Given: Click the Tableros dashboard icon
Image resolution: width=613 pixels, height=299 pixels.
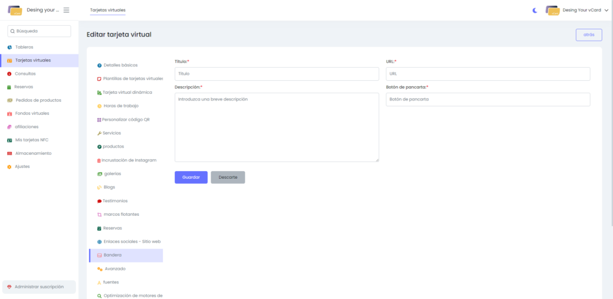Looking at the screenshot, I should coord(10,47).
